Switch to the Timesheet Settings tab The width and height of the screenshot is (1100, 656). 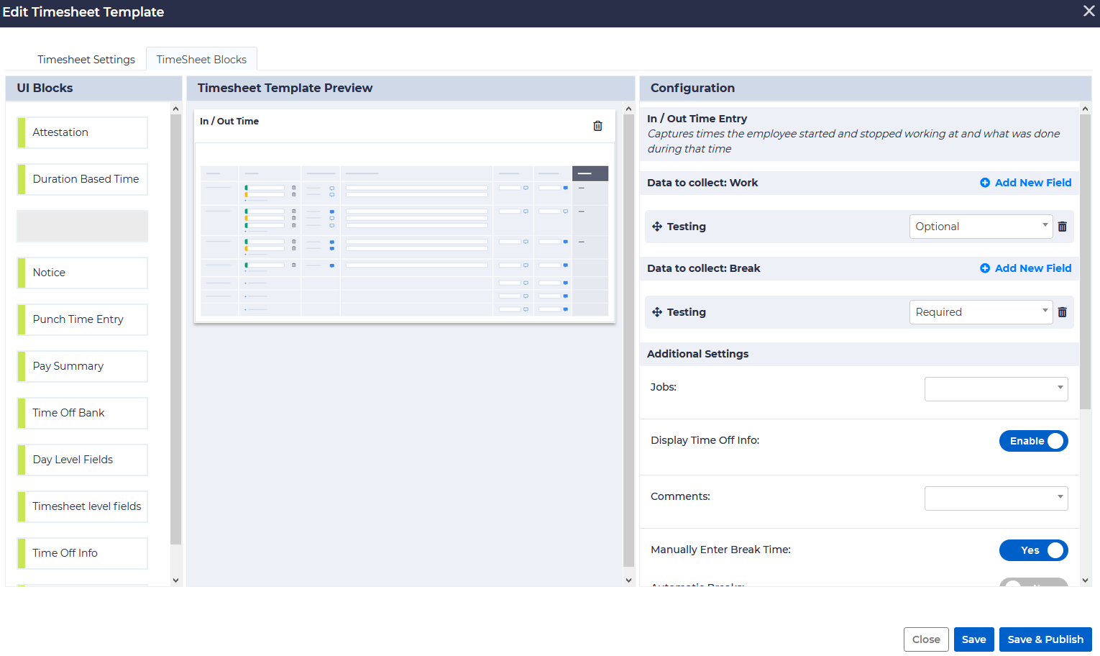[x=86, y=59]
